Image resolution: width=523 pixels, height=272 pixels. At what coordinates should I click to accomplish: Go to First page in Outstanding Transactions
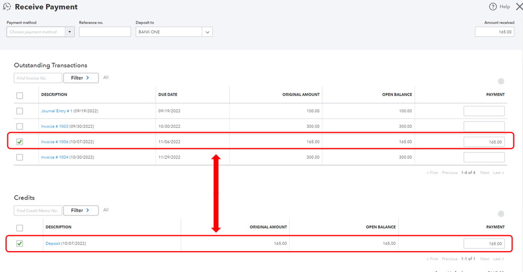(432, 172)
